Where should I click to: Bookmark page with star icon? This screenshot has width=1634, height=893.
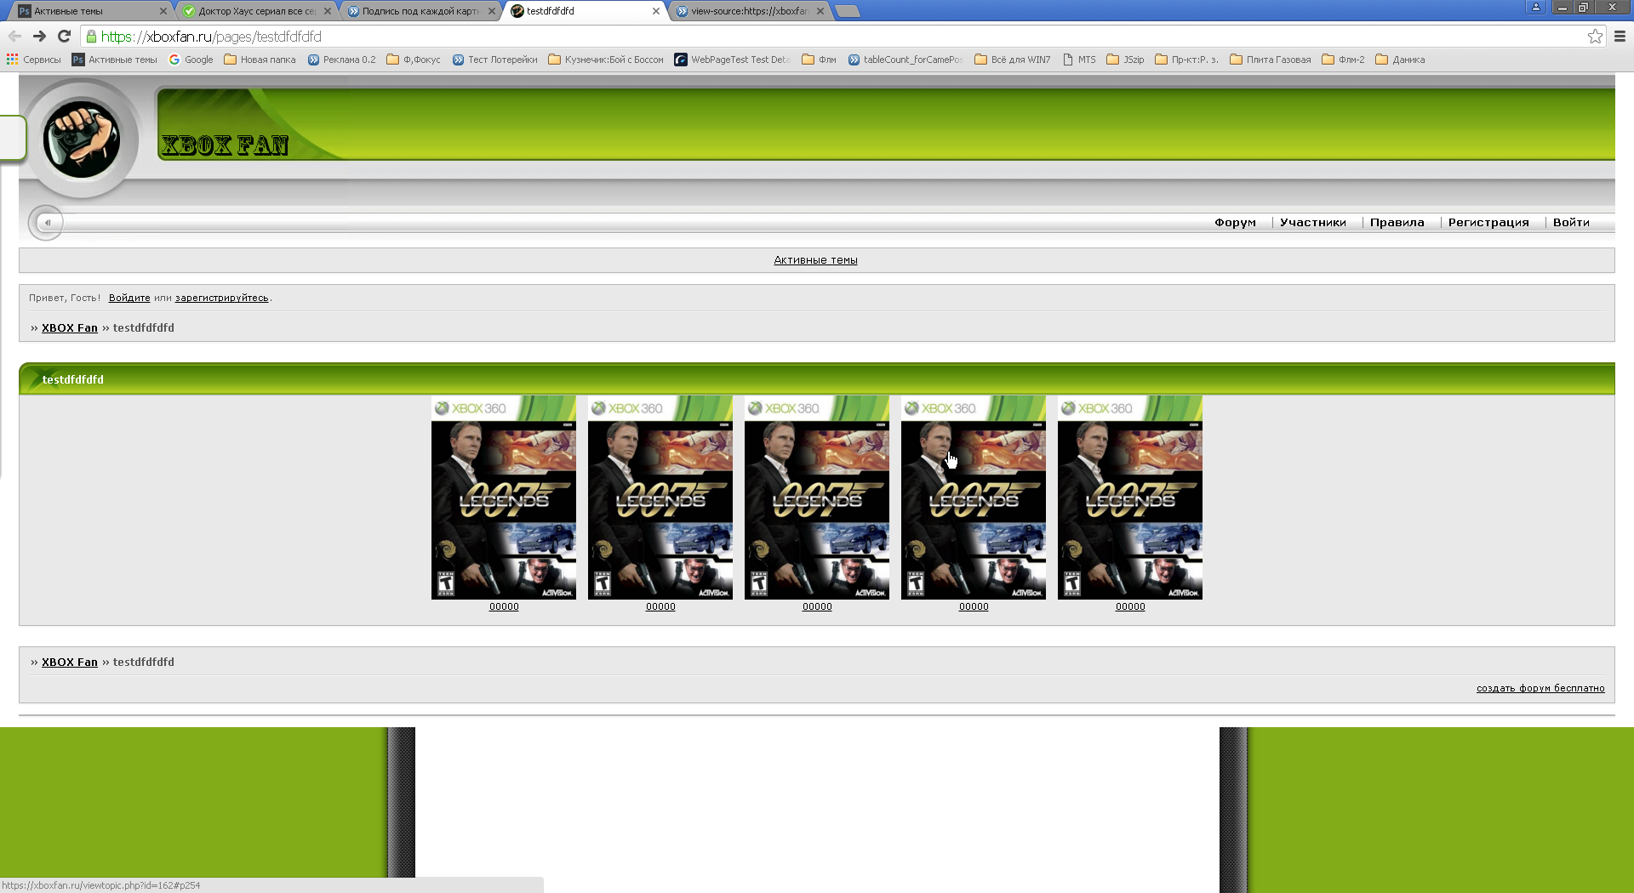point(1595,36)
